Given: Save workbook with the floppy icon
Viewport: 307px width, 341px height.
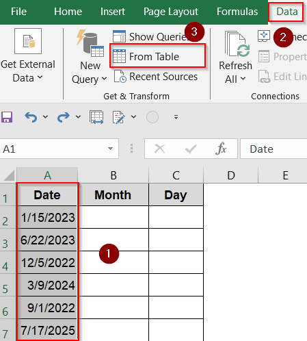Looking at the screenshot, I should [7, 117].
